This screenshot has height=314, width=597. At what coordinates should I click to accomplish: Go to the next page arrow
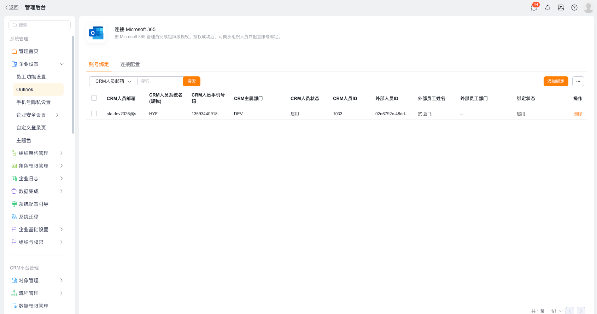click(x=581, y=311)
